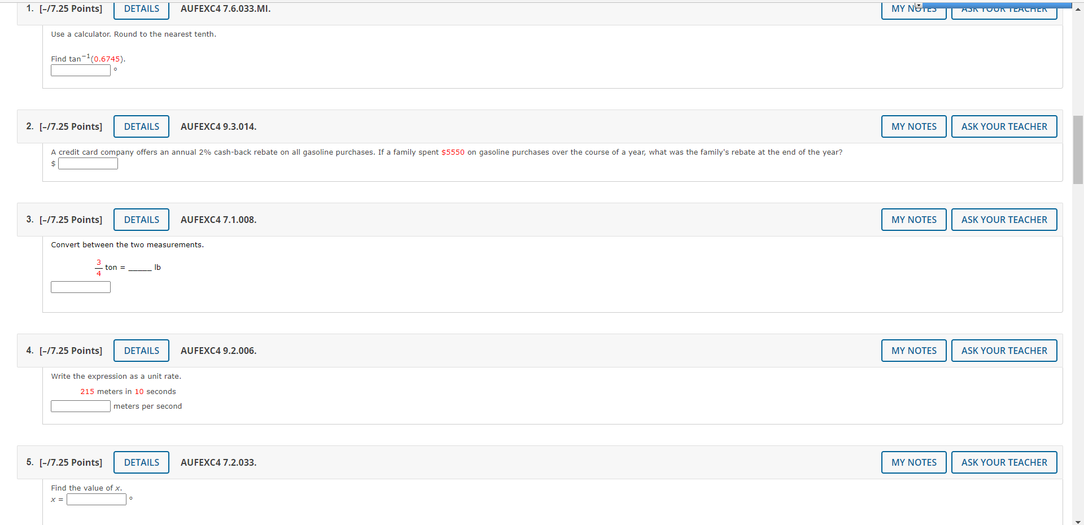Open DETAILS for question 5 AUFEXC4 7.2.033
Screen dimensions: 1084x525
click(x=141, y=462)
